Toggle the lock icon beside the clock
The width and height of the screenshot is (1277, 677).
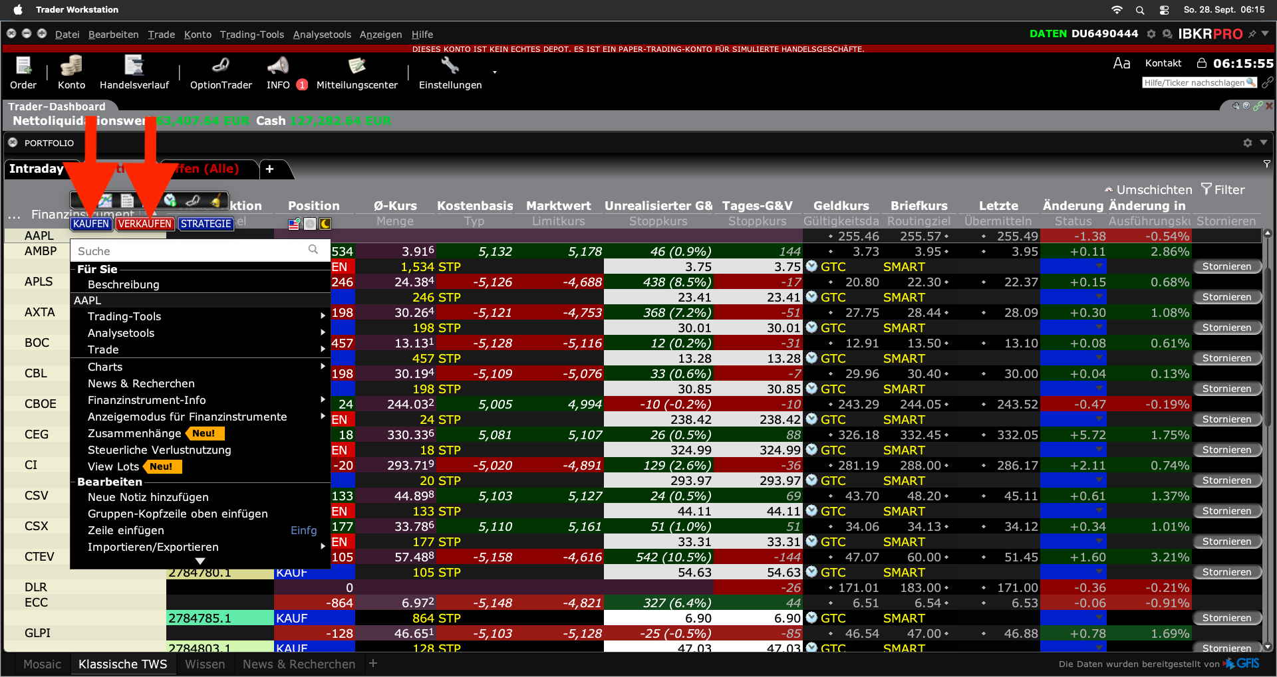coord(1201,63)
